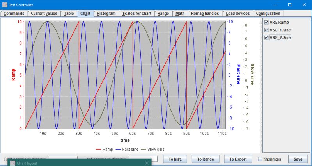The image size is (312, 166).
Task: Toggle the VSG_1.Sine checkbox
Action: pyautogui.click(x=266, y=30)
